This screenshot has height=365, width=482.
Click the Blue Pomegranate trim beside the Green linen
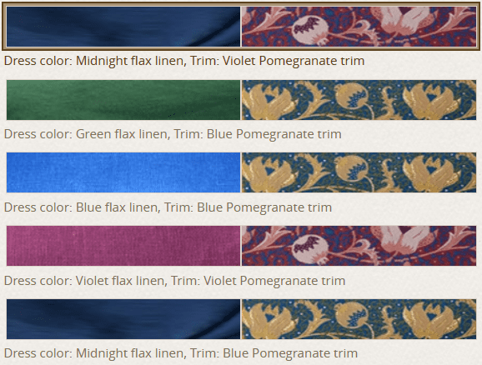click(x=359, y=100)
